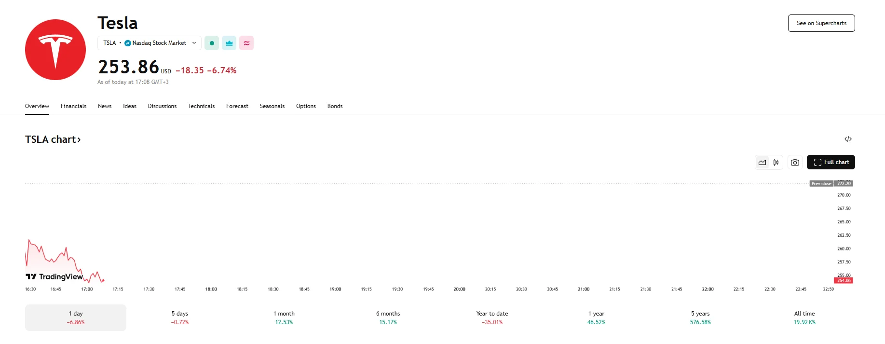Viewport: 885px width, 344px height.
Task: Click the pink similar-symbols badge
Action: click(x=246, y=42)
